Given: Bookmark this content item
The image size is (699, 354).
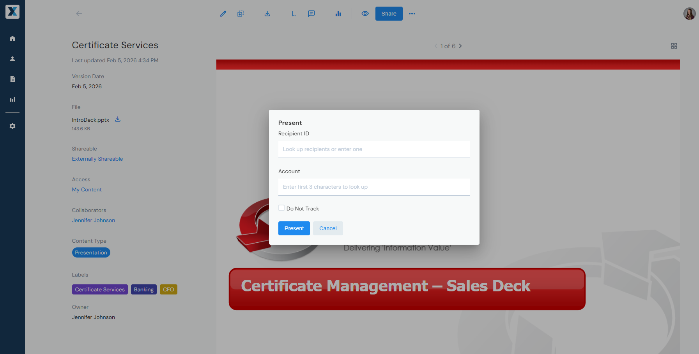Looking at the screenshot, I should click(294, 14).
